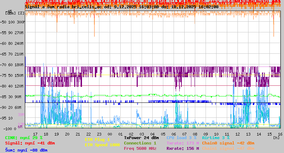
Task: Select the 'CPU load 3 %' legend entry
Action: 181,138
